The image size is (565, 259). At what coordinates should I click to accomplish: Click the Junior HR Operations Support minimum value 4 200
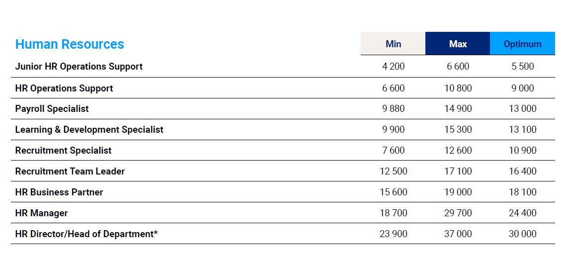394,67
